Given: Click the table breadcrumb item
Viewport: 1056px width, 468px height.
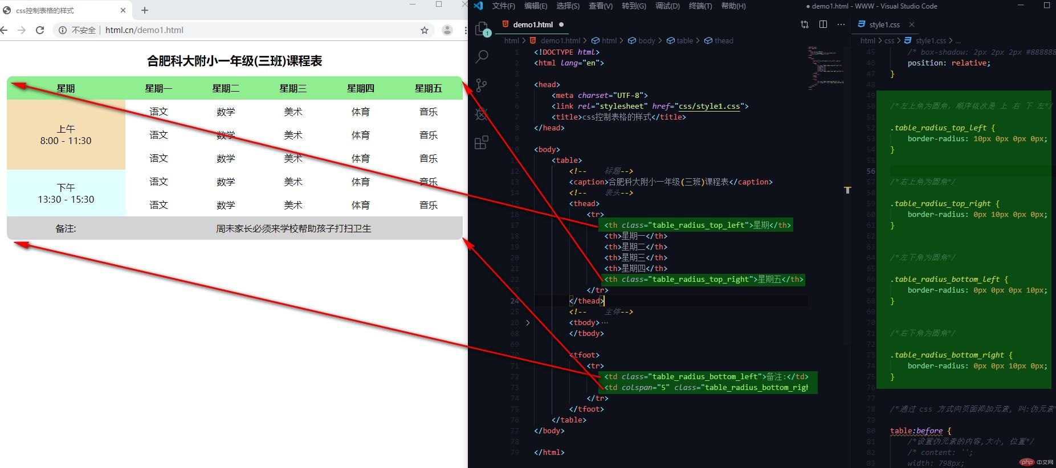Looking at the screenshot, I should coord(680,40).
